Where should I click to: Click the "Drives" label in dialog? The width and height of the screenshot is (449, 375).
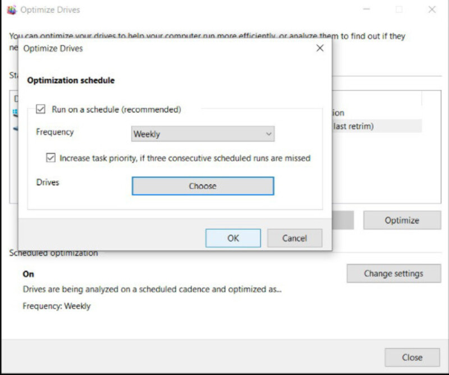(48, 182)
